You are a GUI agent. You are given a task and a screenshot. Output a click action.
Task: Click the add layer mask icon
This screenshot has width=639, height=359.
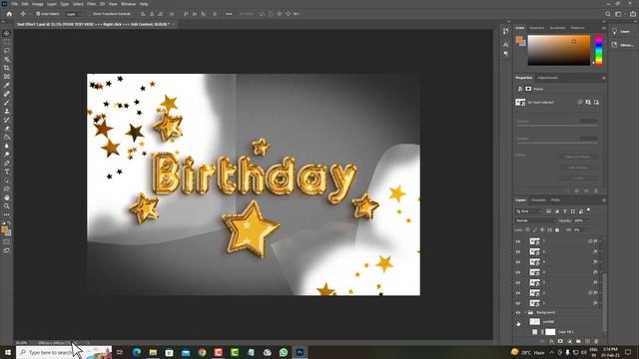[x=560, y=341]
